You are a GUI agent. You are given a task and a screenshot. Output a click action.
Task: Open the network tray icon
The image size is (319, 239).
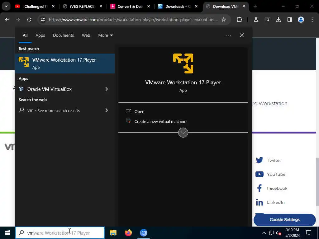click(271, 233)
